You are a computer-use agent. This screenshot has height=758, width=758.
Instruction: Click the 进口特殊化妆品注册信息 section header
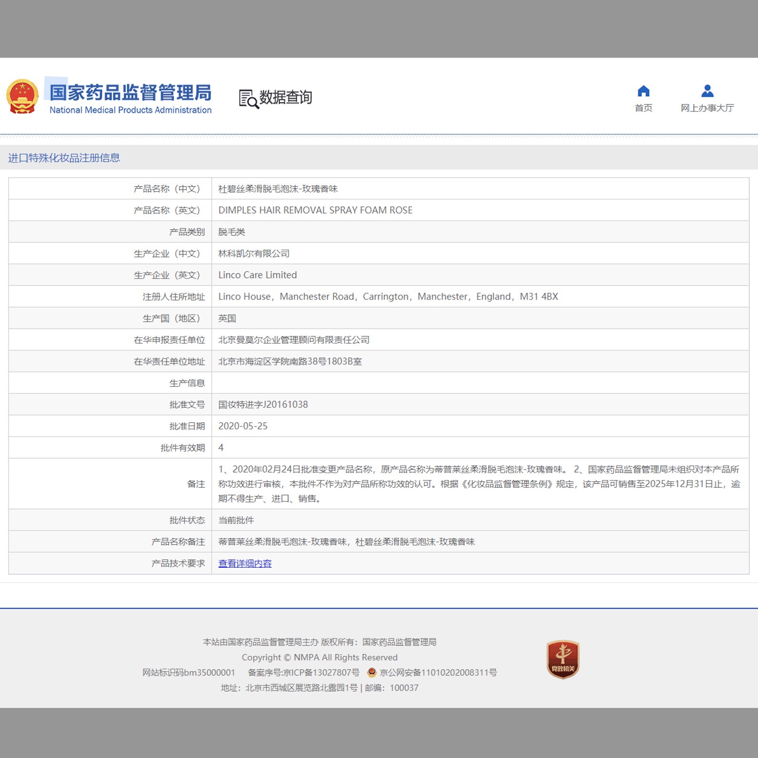click(64, 158)
